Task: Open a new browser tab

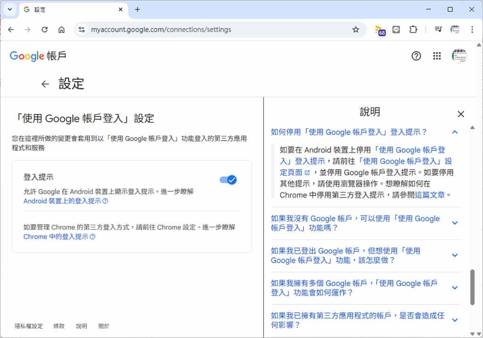Action: [x=137, y=9]
